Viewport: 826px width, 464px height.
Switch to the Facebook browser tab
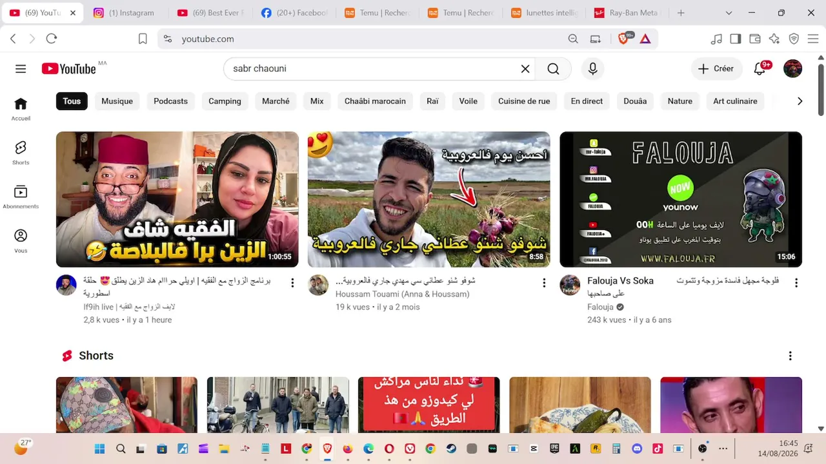tap(296, 13)
